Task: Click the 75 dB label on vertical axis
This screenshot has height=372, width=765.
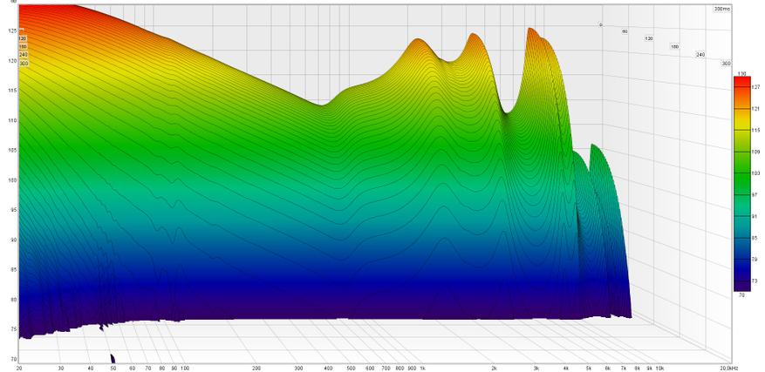Action: coord(12,329)
